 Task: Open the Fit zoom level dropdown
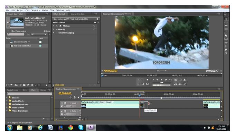(162, 71)
